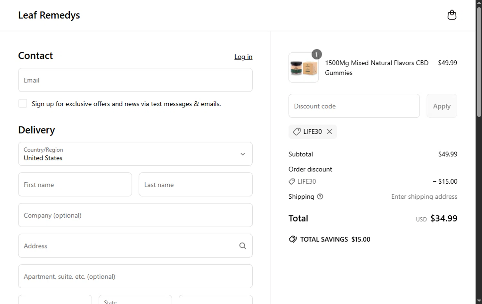Focus the Apartment, suite field

click(x=135, y=276)
